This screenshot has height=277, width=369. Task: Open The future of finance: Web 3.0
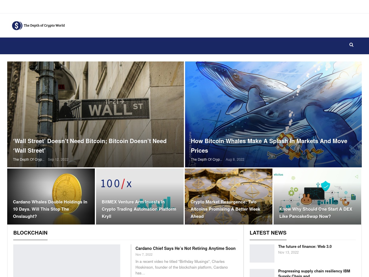pos(305,246)
